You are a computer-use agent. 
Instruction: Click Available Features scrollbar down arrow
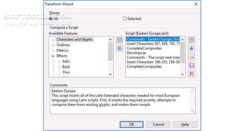click(x=110, y=74)
